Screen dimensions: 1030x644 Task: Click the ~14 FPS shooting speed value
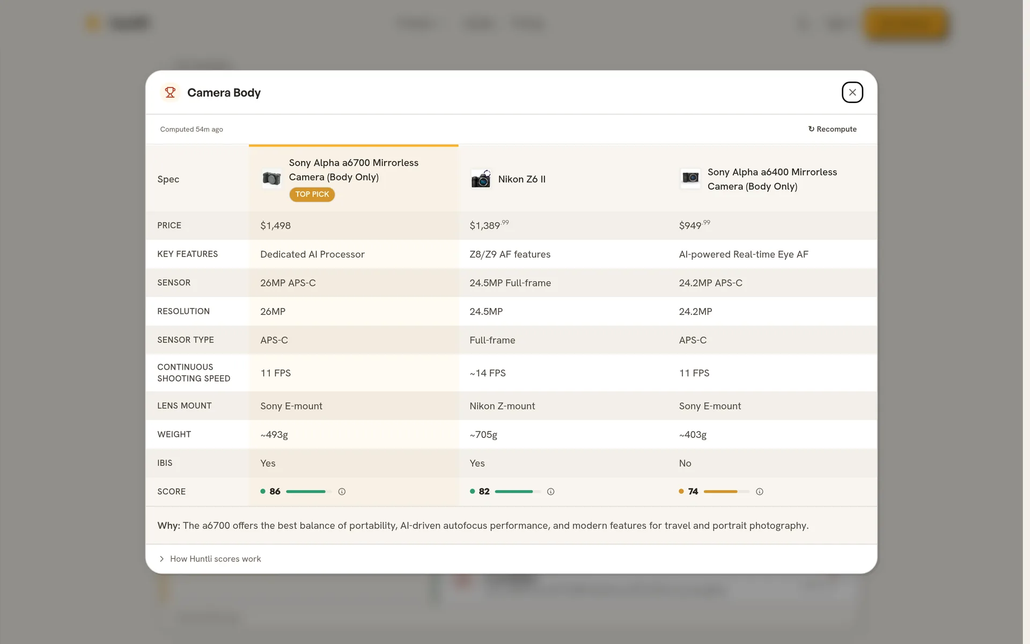[488, 373]
